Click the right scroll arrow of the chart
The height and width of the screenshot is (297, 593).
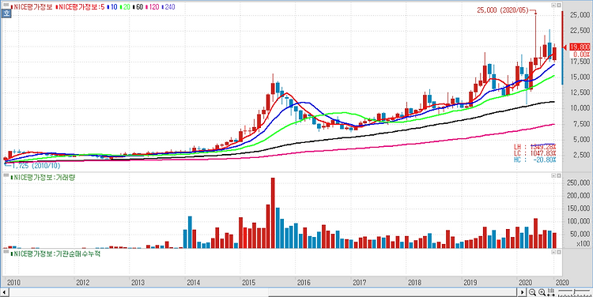523,292
